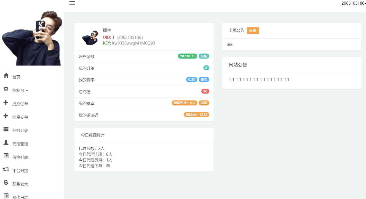The height and width of the screenshot is (199, 366).
Task: Expand the 控制台 dropdown menu
Action: 20,91
